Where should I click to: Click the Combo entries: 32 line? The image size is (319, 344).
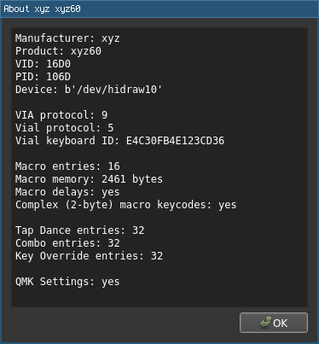pos(67,243)
